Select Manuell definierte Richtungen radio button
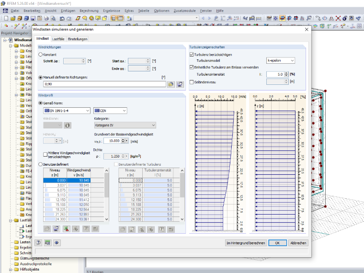The image size is (364, 273). (41, 78)
